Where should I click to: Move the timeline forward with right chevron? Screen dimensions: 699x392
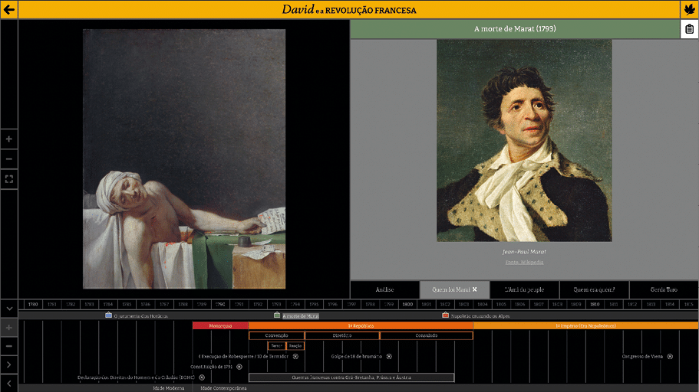click(x=9, y=364)
